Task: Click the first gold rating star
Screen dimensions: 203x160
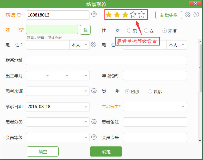Action: pos(108,15)
